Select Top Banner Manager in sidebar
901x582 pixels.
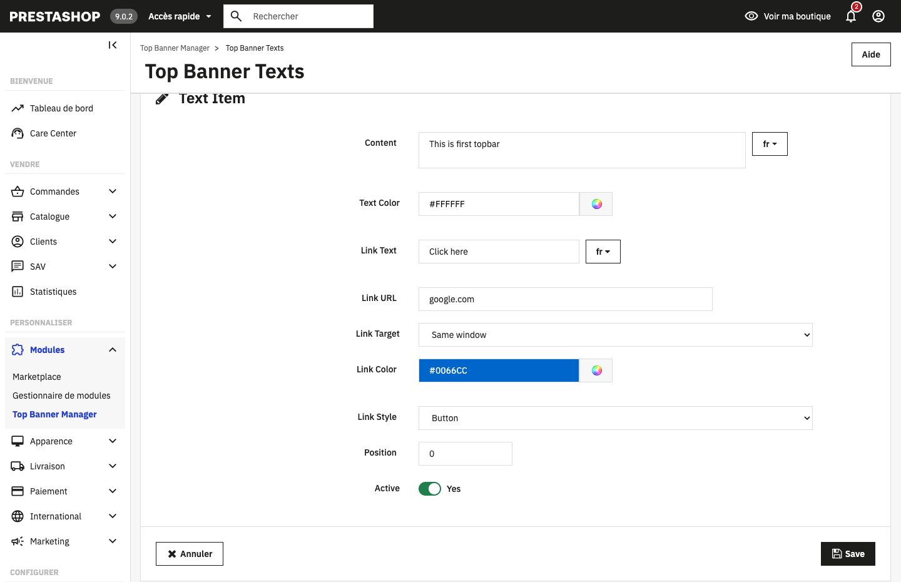54,414
